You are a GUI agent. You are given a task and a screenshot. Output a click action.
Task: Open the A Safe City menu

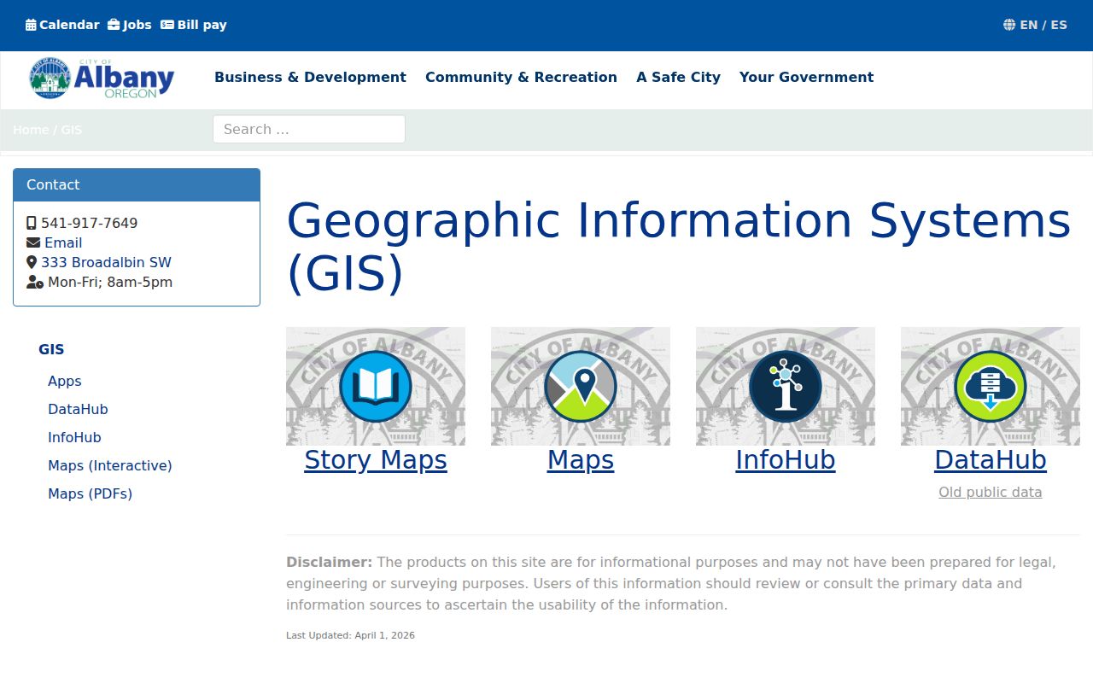[x=678, y=77]
